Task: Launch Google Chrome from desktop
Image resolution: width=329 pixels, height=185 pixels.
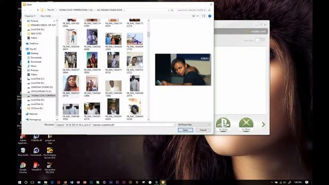Action: click(x=23, y=168)
